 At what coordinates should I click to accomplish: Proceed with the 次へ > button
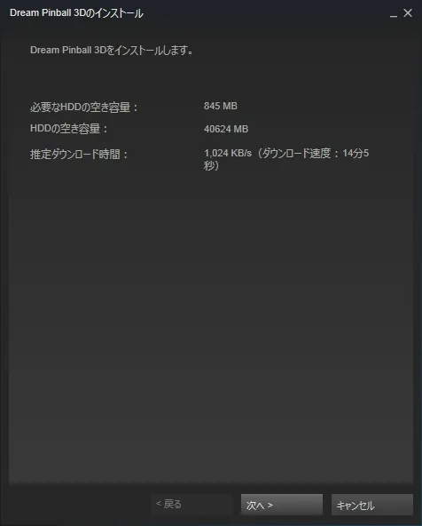pyautogui.click(x=282, y=505)
